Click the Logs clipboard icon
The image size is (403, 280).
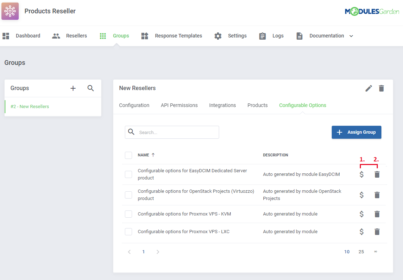tap(262, 36)
